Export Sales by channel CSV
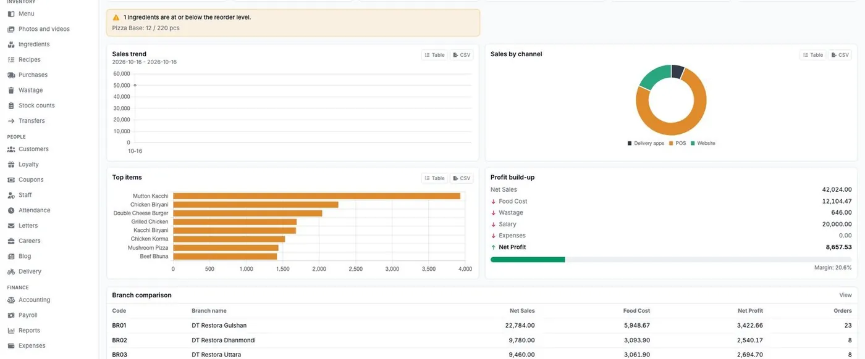Image resolution: width=865 pixels, height=359 pixels. pyautogui.click(x=840, y=55)
